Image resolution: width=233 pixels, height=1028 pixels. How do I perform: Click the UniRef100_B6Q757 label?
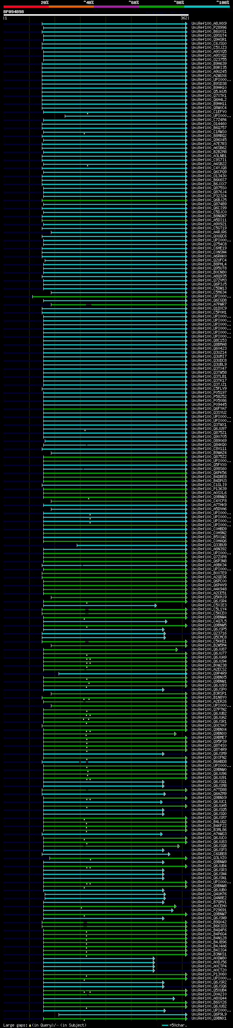tap(209, 128)
